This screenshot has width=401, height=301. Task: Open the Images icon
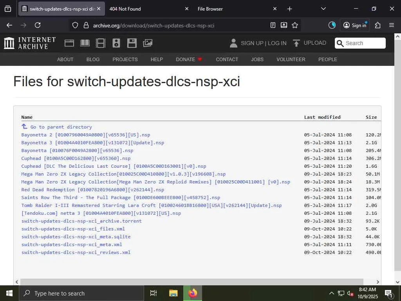(x=148, y=43)
